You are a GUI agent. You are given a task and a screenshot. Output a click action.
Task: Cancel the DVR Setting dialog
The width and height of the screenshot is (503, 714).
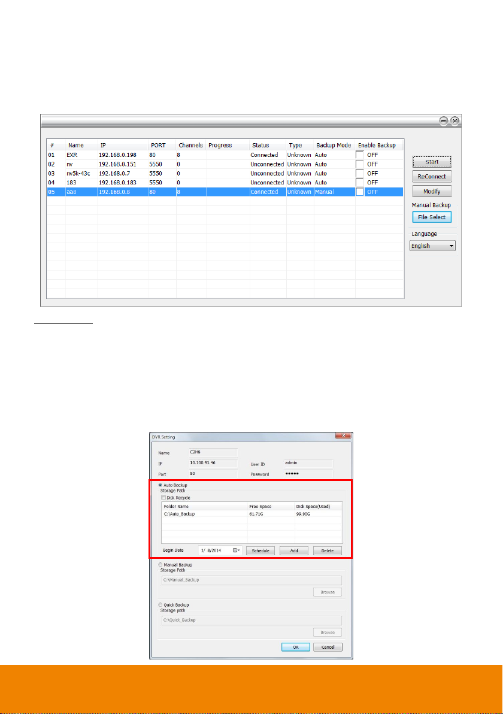(x=328, y=647)
